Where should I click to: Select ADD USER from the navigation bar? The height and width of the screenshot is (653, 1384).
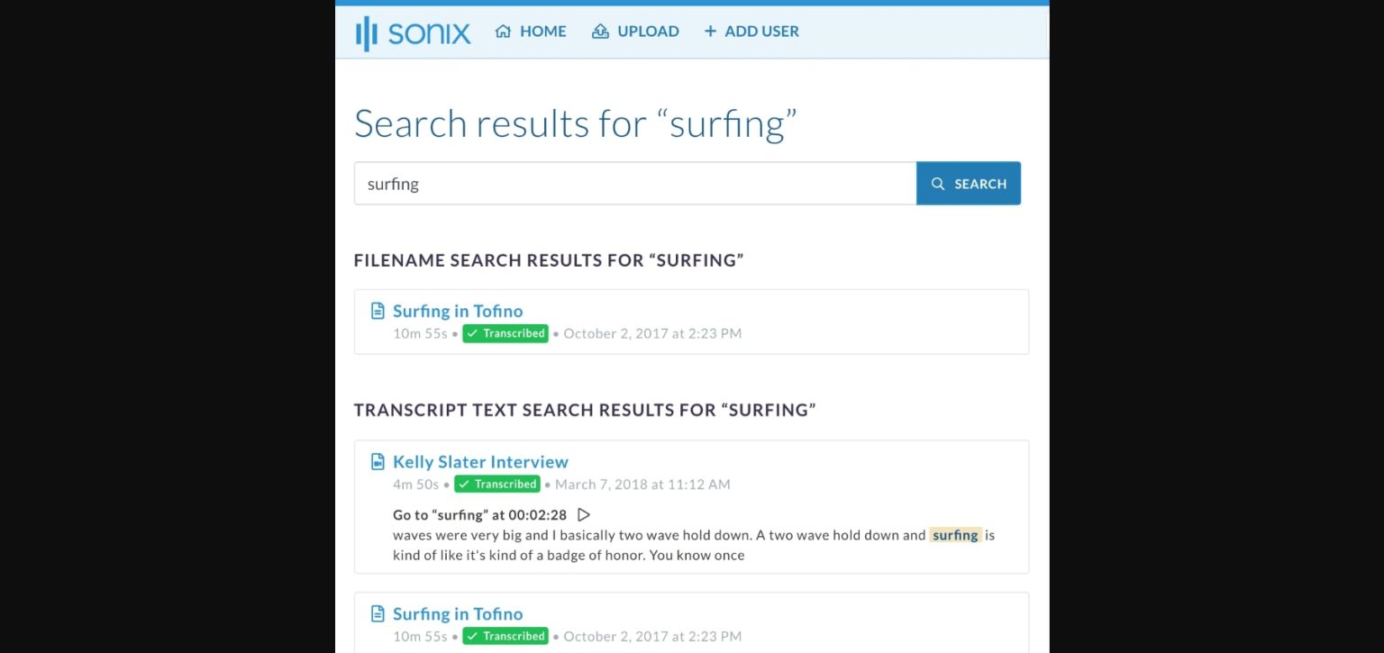(762, 31)
